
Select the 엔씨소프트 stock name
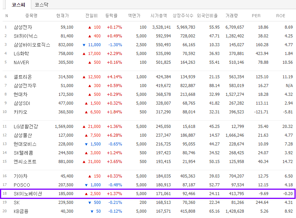click(x=25, y=161)
